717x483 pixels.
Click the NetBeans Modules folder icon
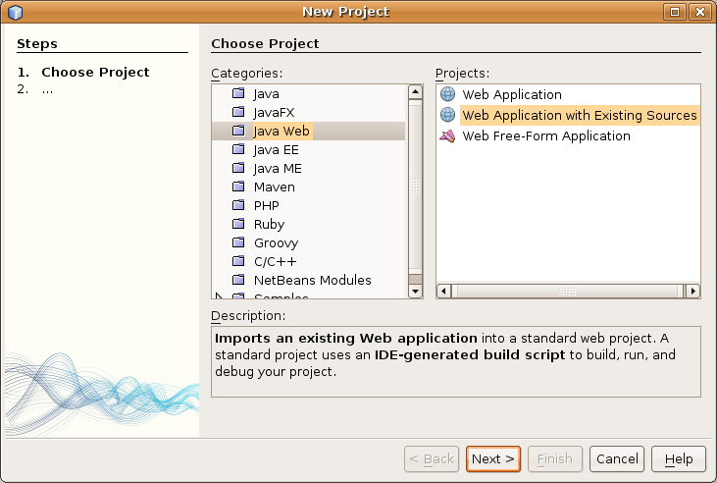[238, 280]
